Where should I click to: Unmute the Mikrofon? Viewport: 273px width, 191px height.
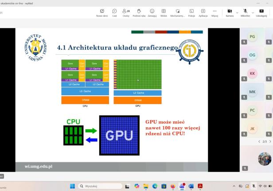pos(245,12)
